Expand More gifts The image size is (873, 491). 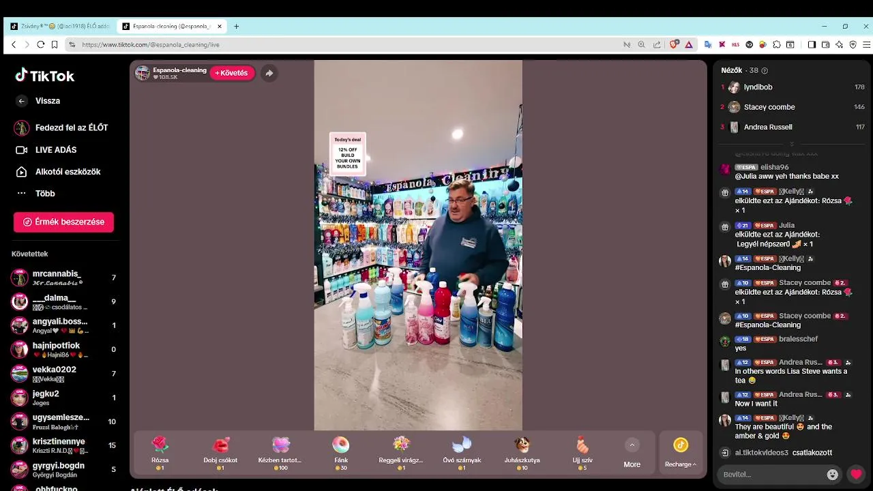pos(632,453)
